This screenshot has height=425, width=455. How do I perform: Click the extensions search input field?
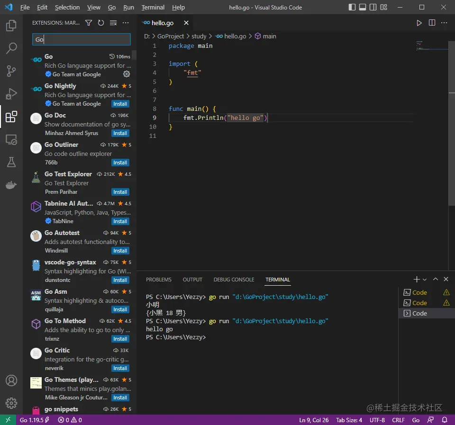tap(81, 39)
